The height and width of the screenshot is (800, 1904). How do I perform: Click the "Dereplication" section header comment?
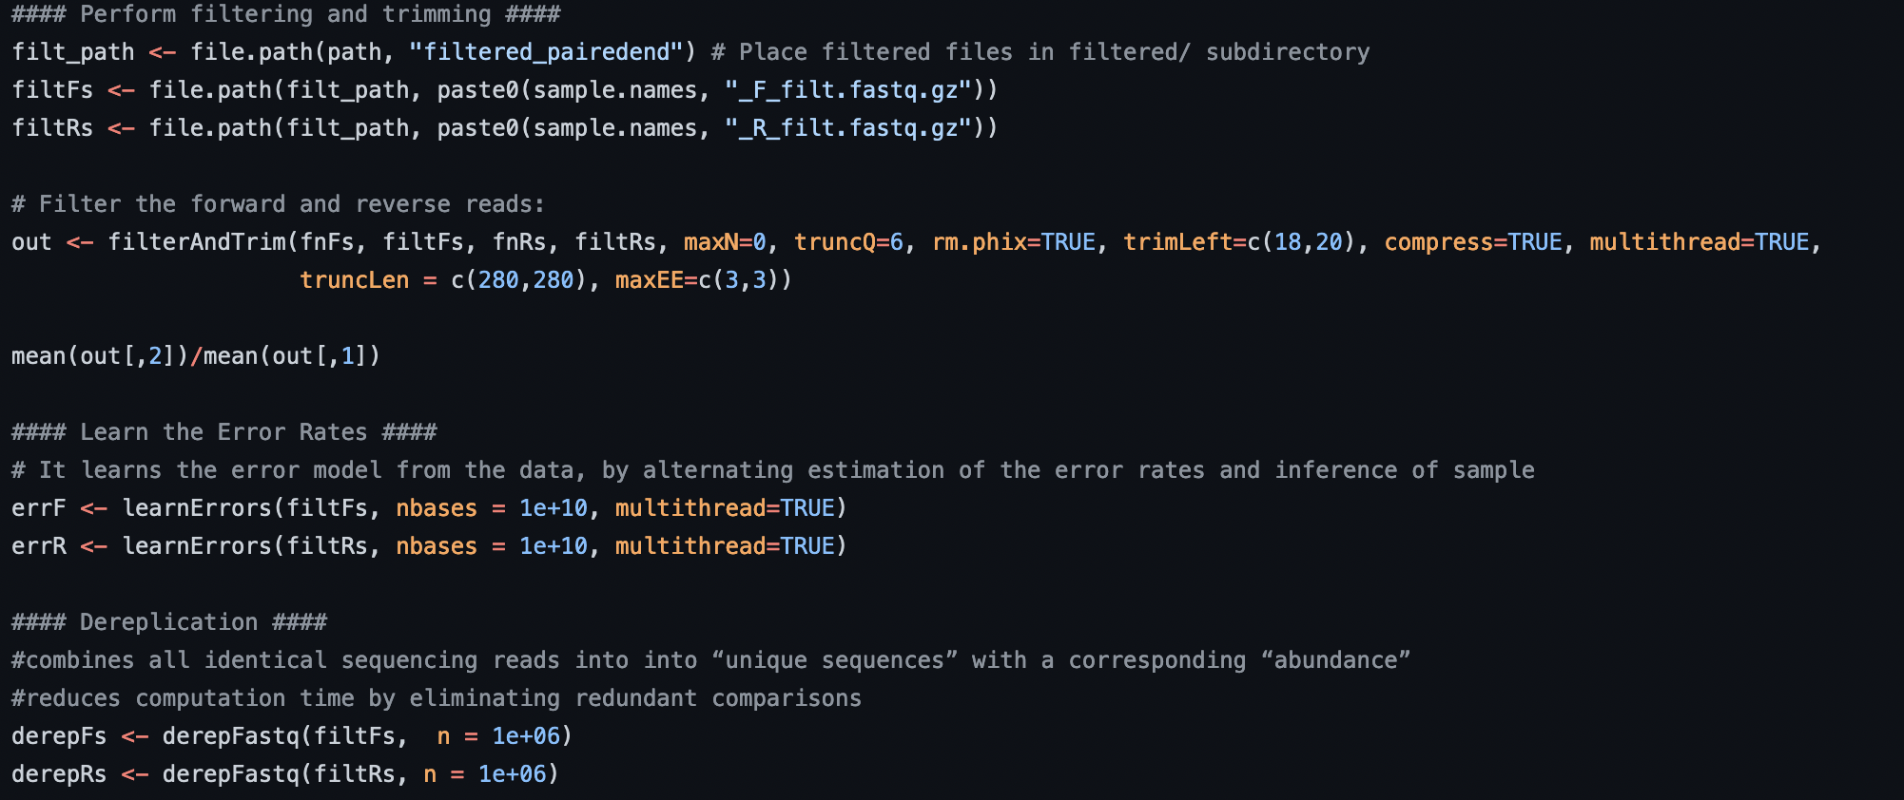169,622
